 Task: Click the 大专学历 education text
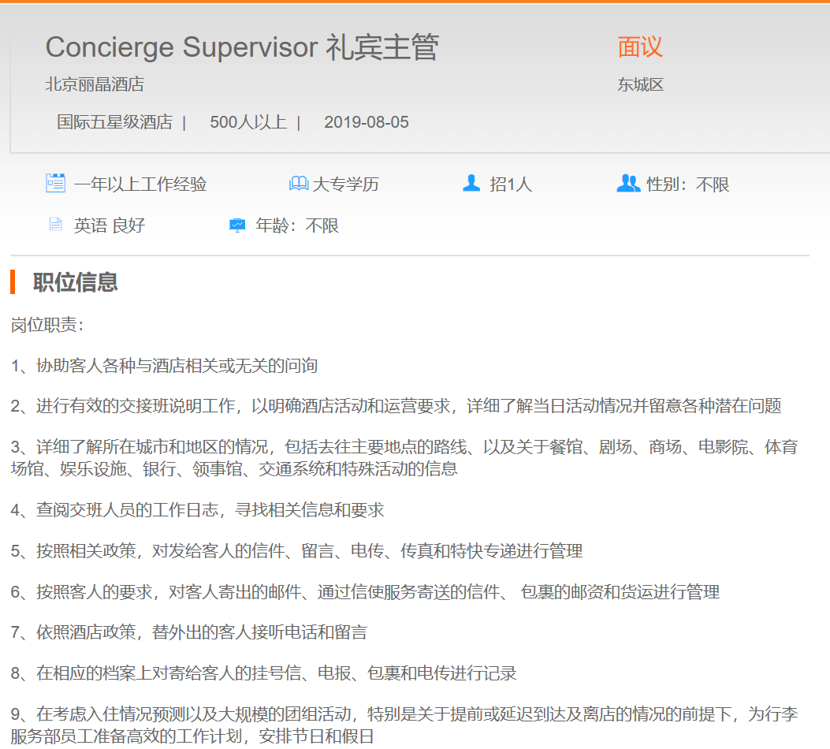346,184
